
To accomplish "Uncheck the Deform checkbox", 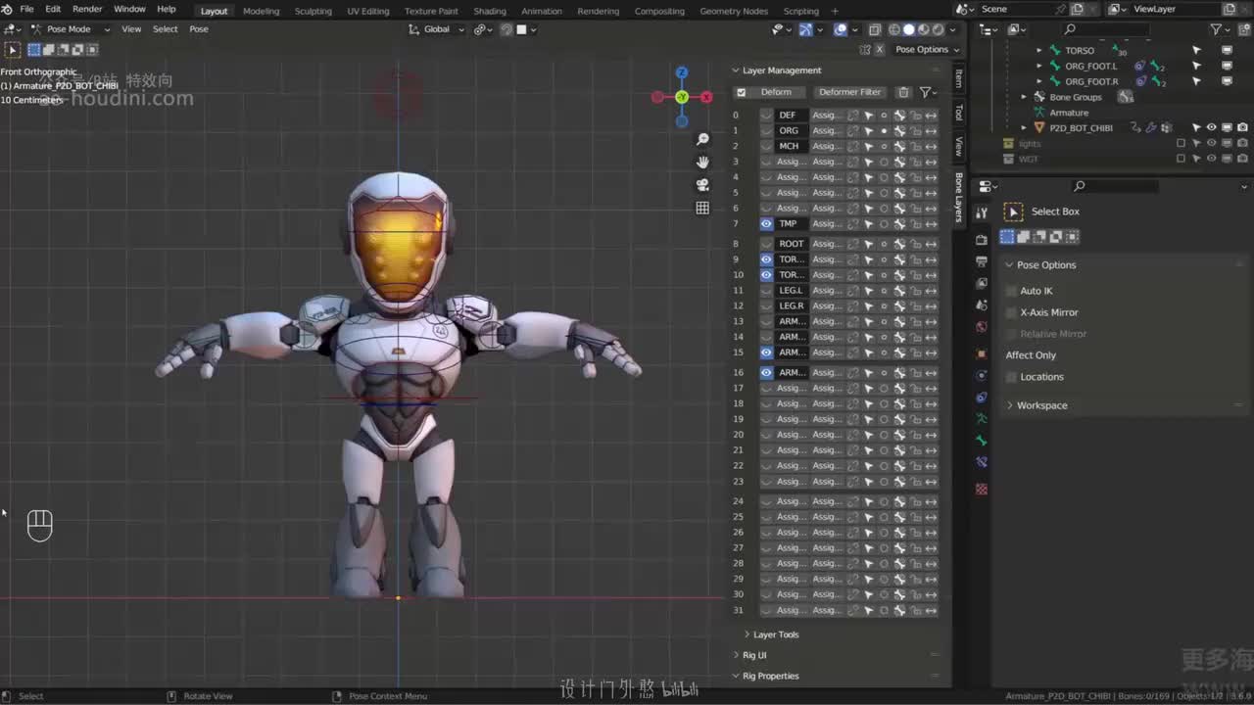I will click(x=742, y=92).
